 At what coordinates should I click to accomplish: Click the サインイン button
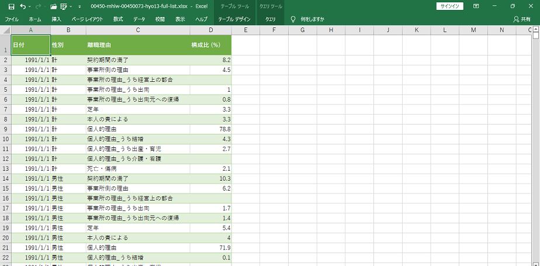(449, 6)
